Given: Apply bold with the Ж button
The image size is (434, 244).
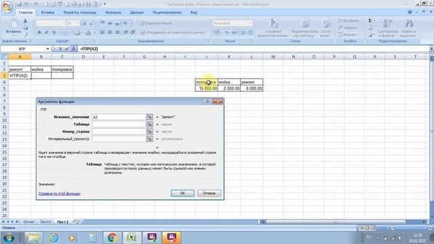Looking at the screenshot, I should [39, 33].
